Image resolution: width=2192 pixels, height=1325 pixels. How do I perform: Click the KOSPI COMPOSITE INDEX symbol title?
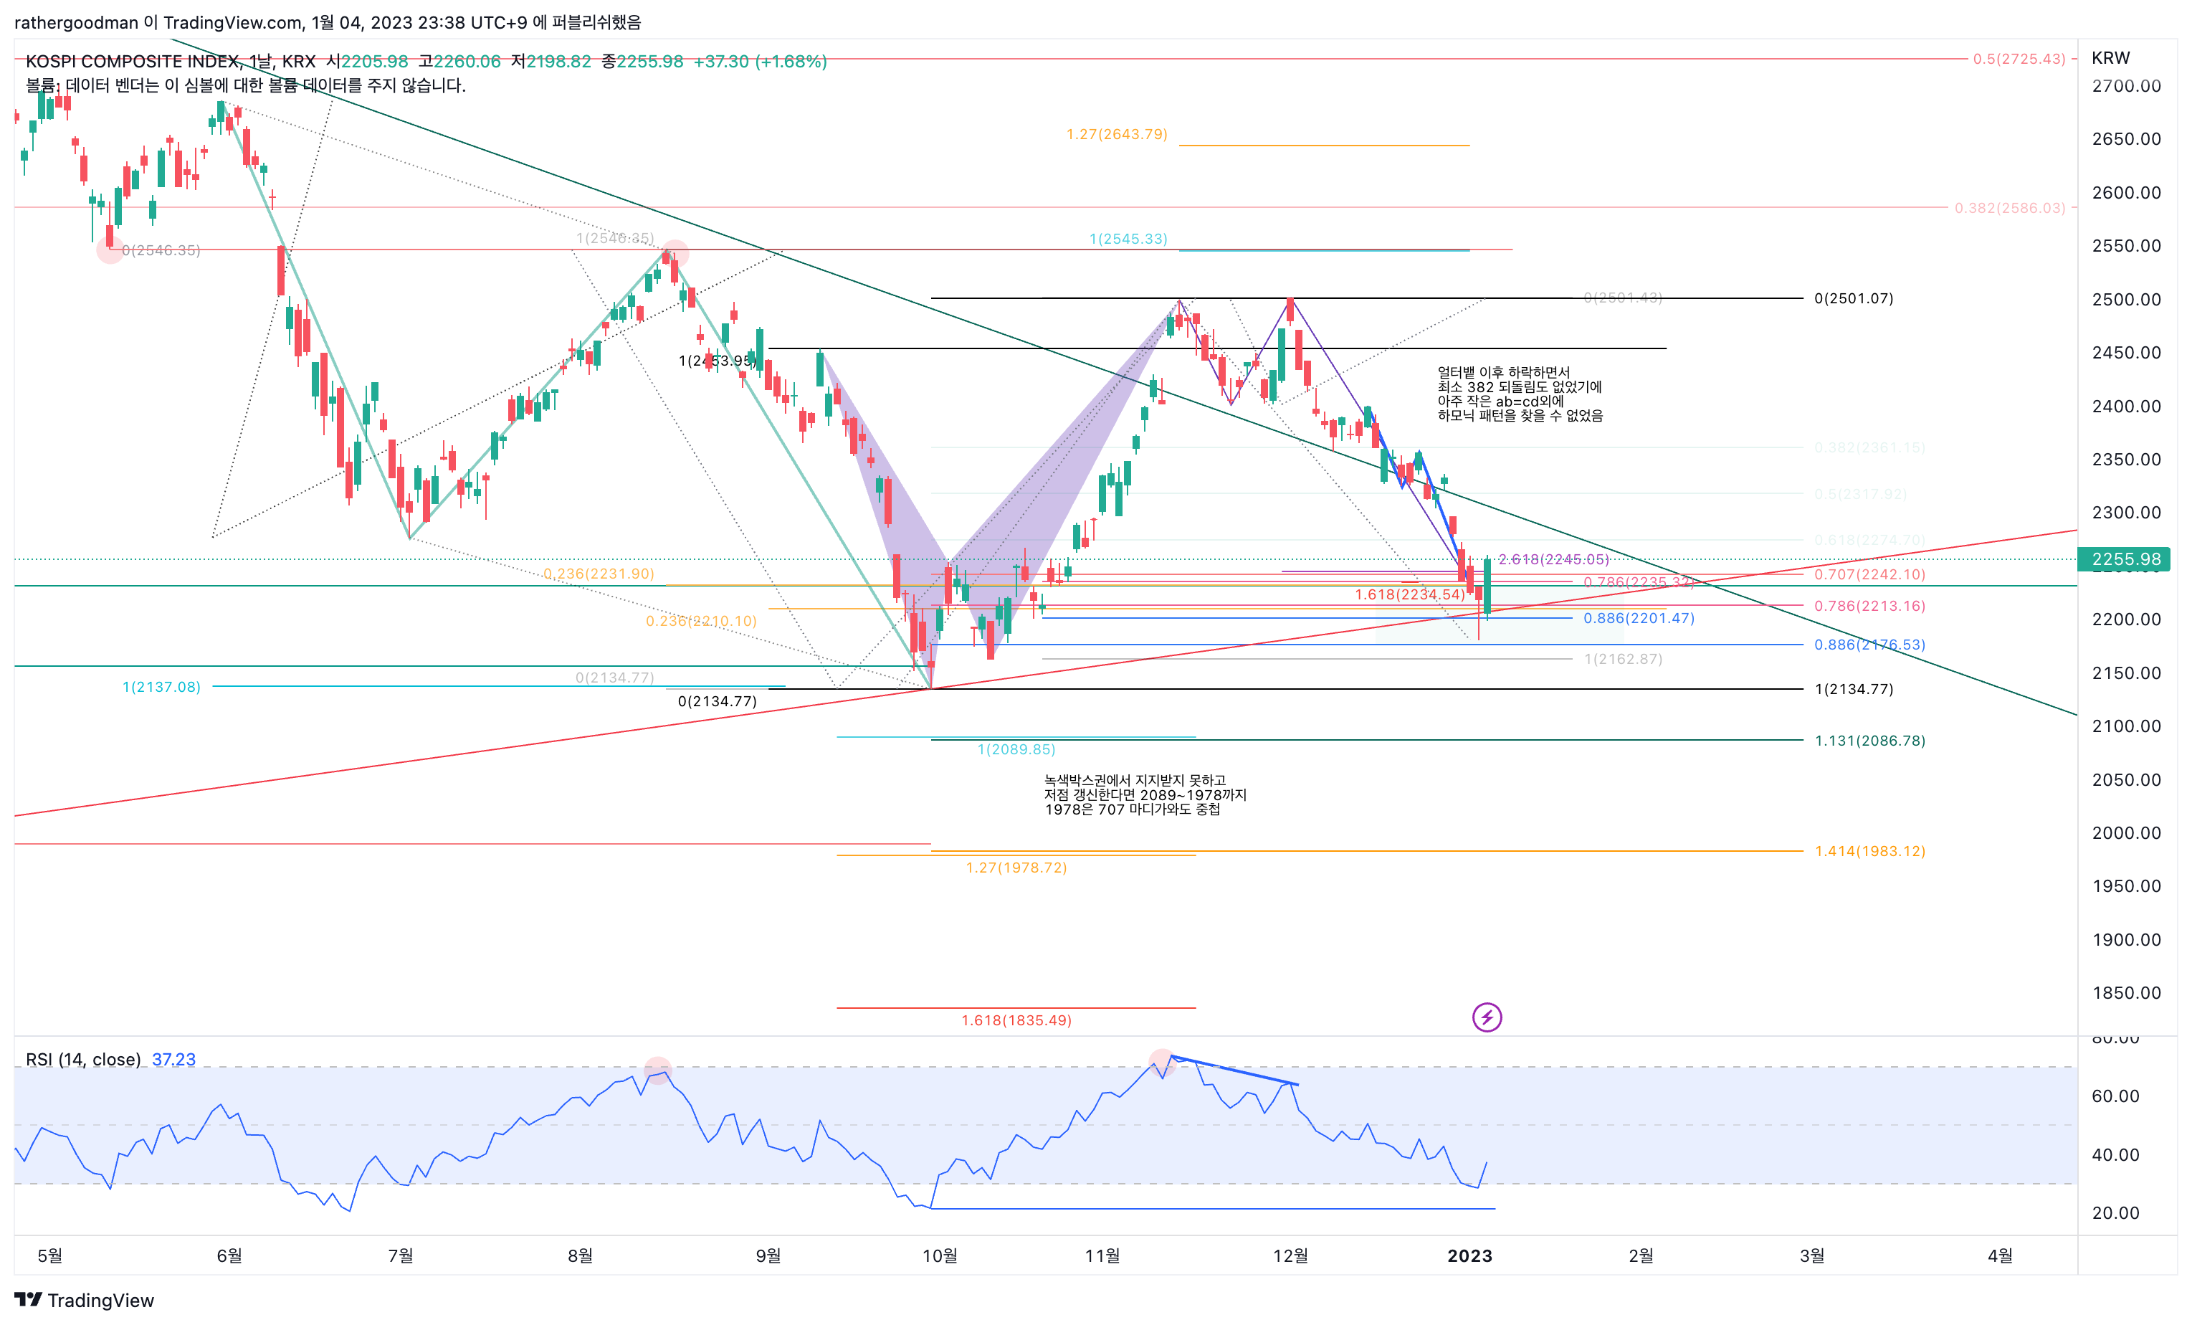click(x=133, y=60)
